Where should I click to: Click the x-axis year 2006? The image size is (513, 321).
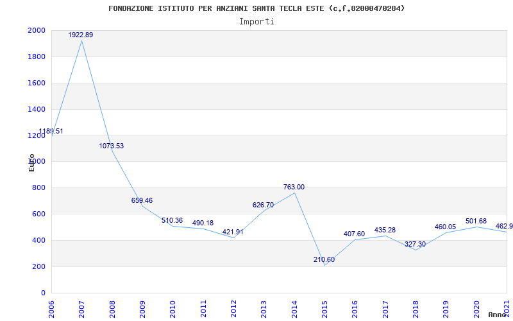coord(51,309)
